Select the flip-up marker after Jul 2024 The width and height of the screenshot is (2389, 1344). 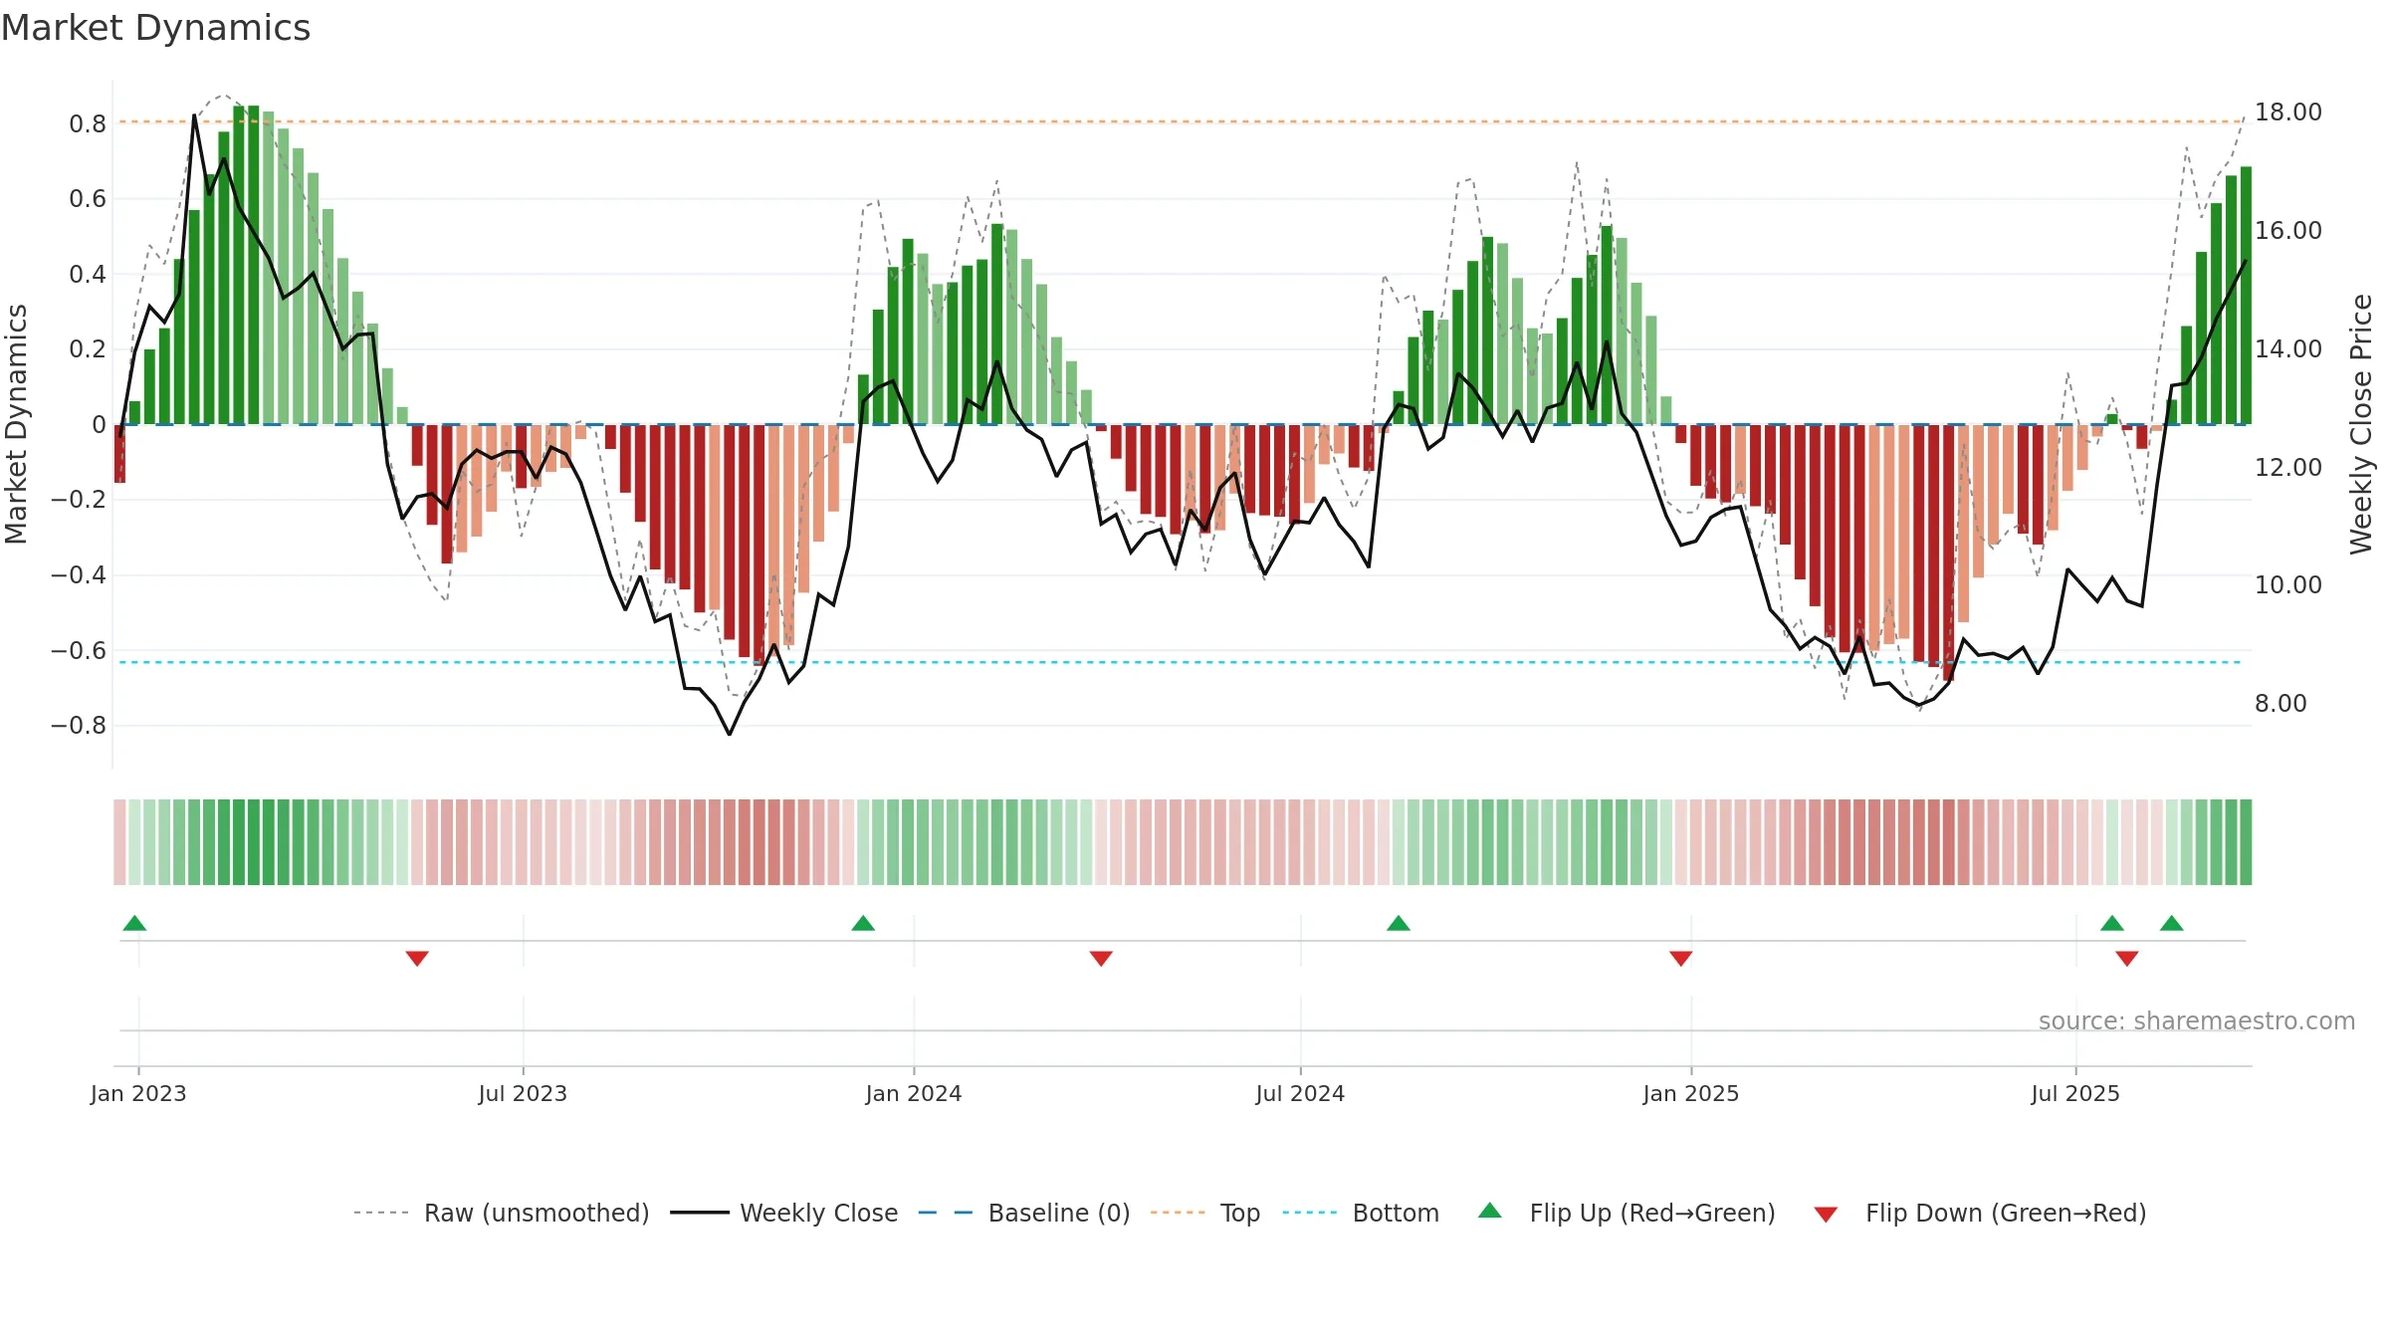[x=1399, y=923]
